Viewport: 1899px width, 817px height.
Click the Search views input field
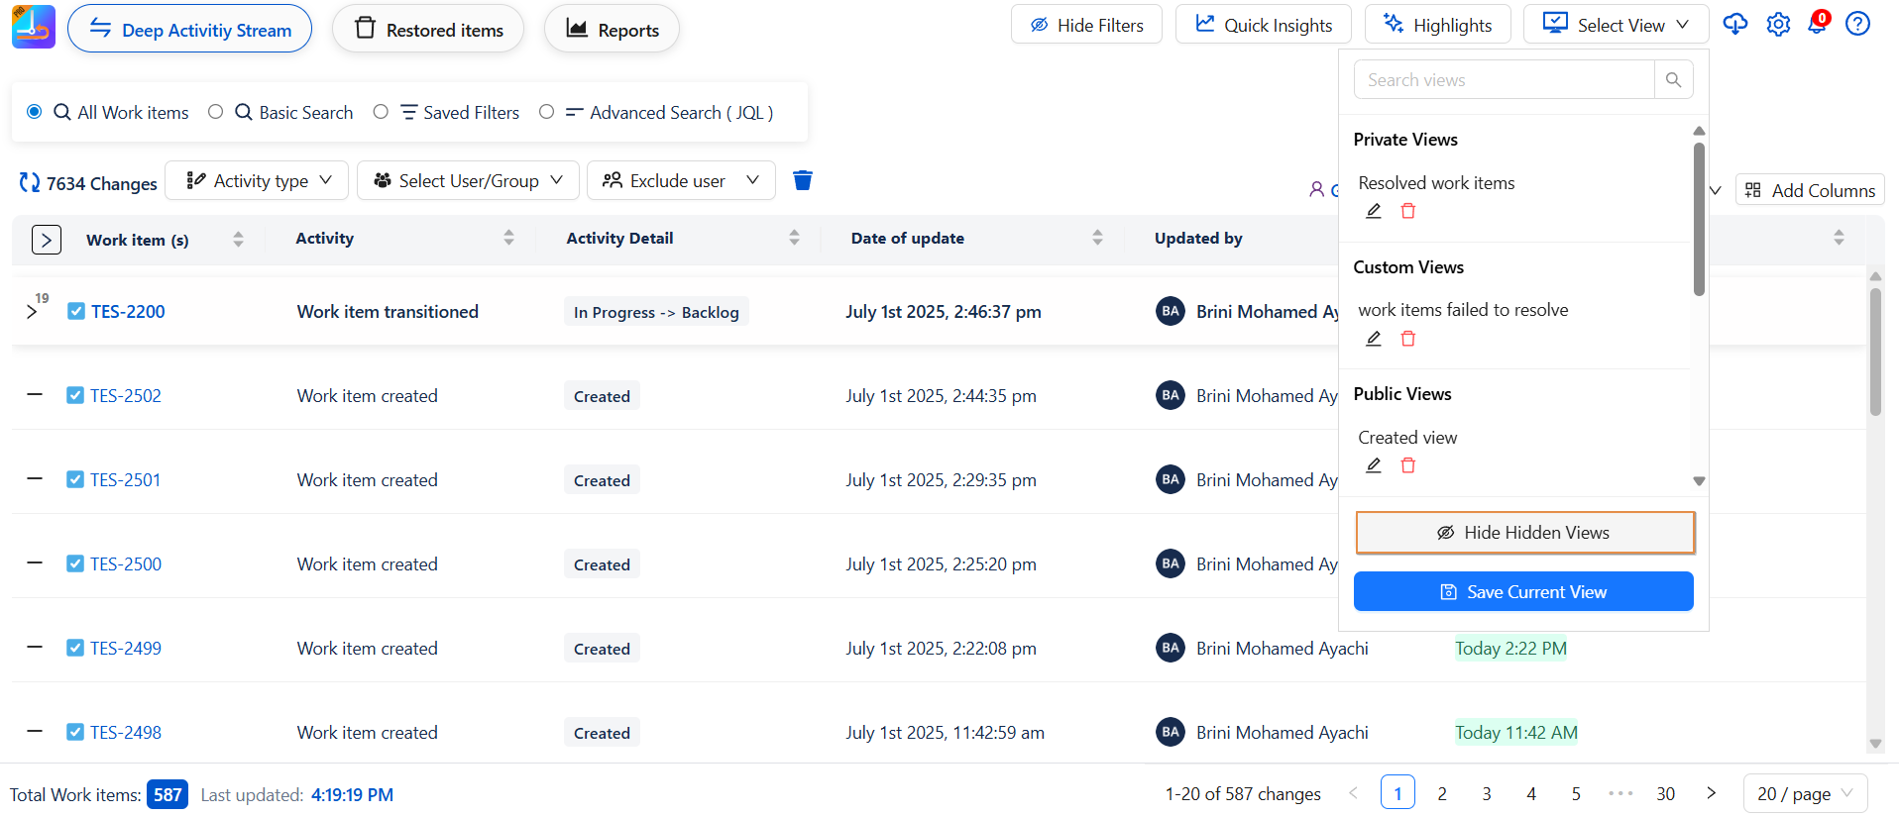click(x=1504, y=80)
